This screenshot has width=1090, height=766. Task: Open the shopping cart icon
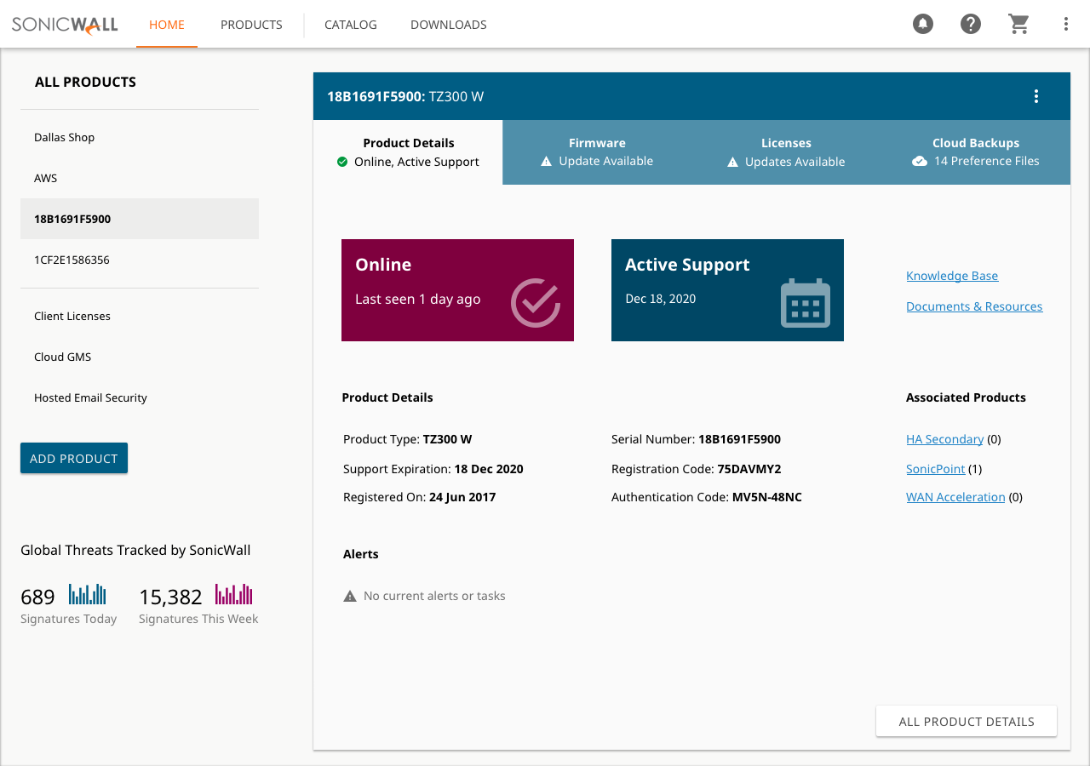pos(1018,24)
